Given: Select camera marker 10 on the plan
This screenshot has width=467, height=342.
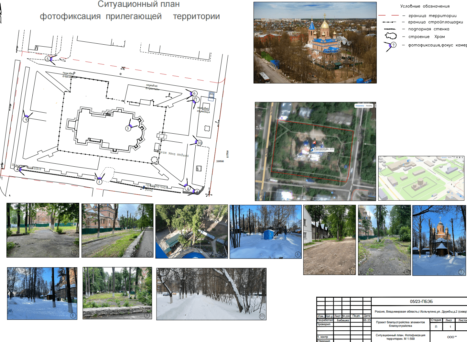Looking at the screenshot, I should pos(199,143).
